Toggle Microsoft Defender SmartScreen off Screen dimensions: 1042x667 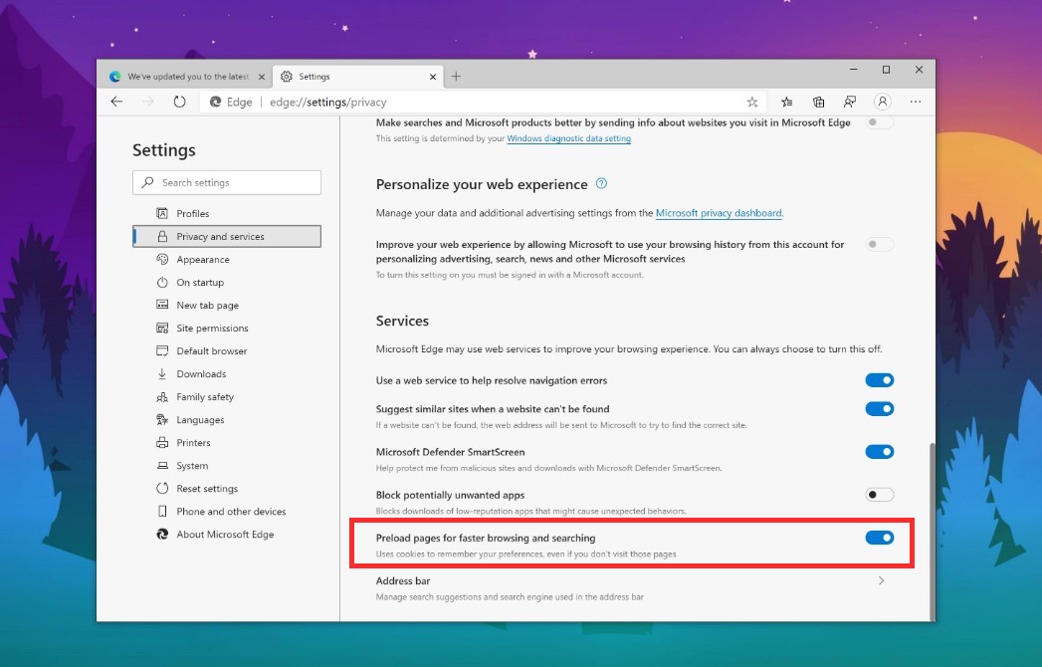pyautogui.click(x=879, y=452)
